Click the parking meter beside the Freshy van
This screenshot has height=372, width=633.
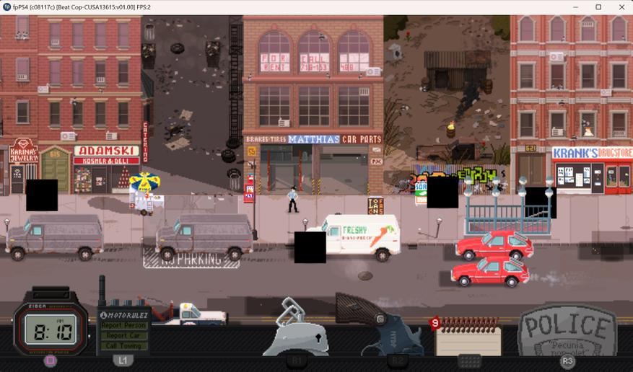click(305, 225)
